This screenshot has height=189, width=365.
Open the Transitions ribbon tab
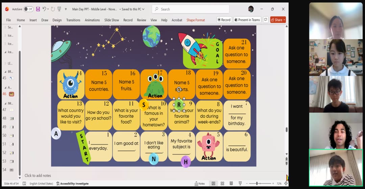(x=73, y=20)
